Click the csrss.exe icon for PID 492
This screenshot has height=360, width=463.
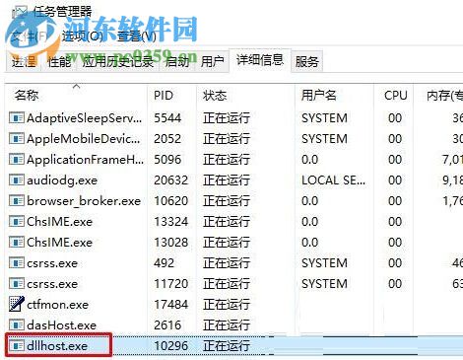point(17,263)
